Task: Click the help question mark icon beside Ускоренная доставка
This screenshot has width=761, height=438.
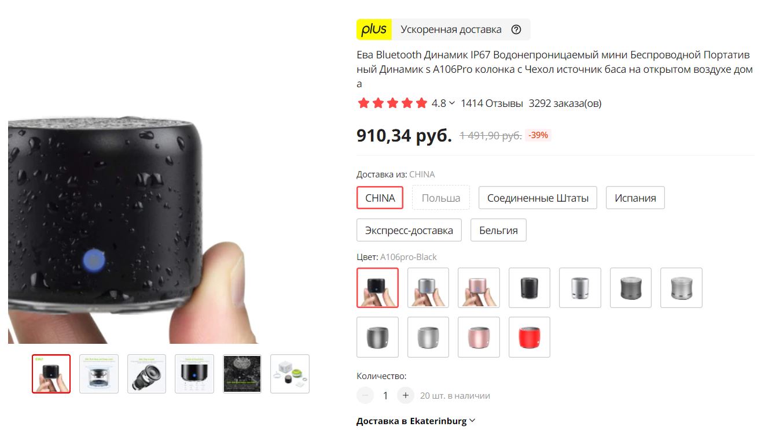Action: (x=516, y=29)
